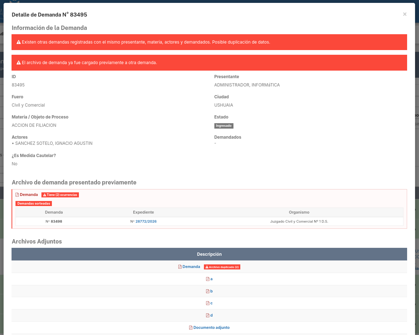Click the PDF icon next to attachment Demanda
This screenshot has width=419, height=335.
click(x=180, y=267)
